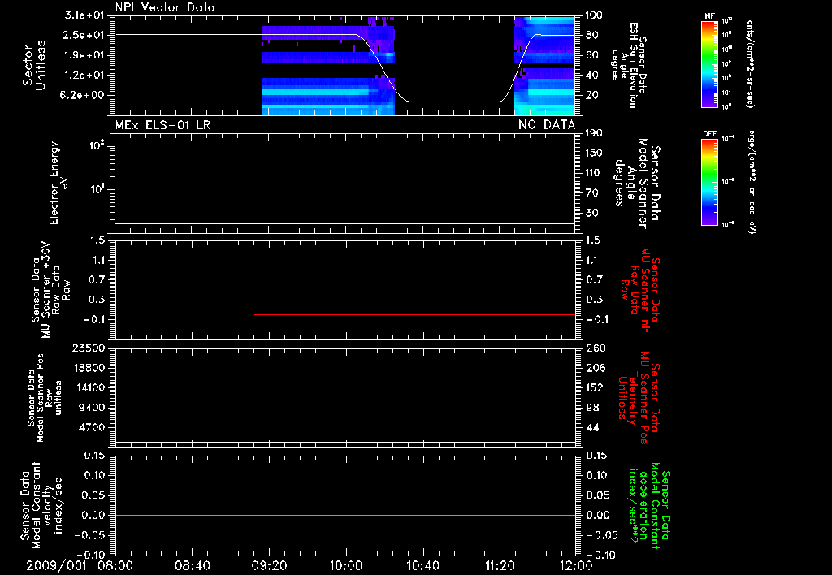Screen dimensions: 832x575
Task: Click the 'MU Scanner +30V Raw Data' axis title
Action: (50, 290)
